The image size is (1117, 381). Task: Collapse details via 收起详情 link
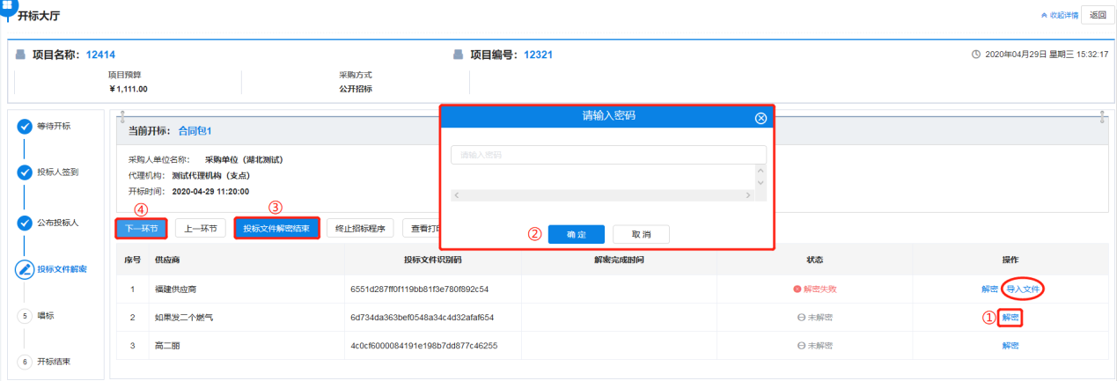click(1059, 15)
